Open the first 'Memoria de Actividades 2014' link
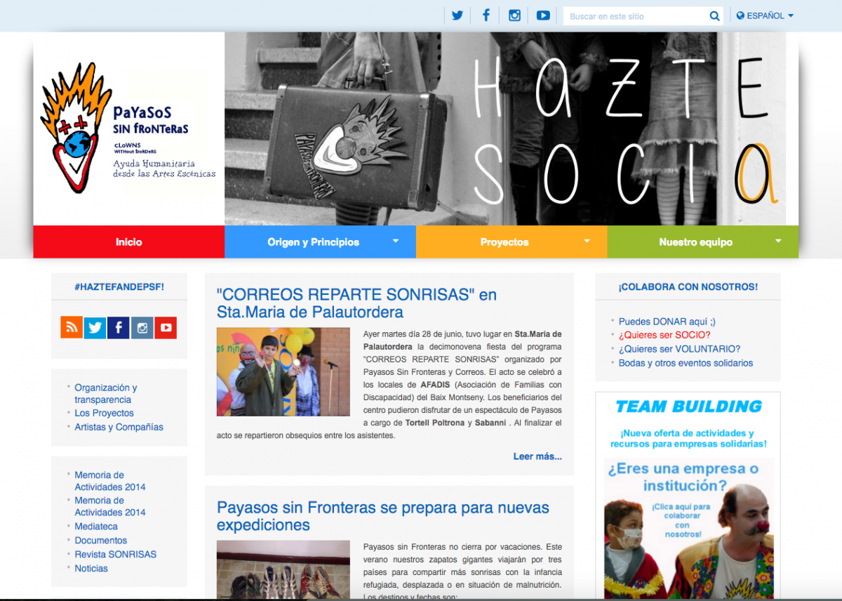This screenshot has height=601, width=842. (110, 481)
